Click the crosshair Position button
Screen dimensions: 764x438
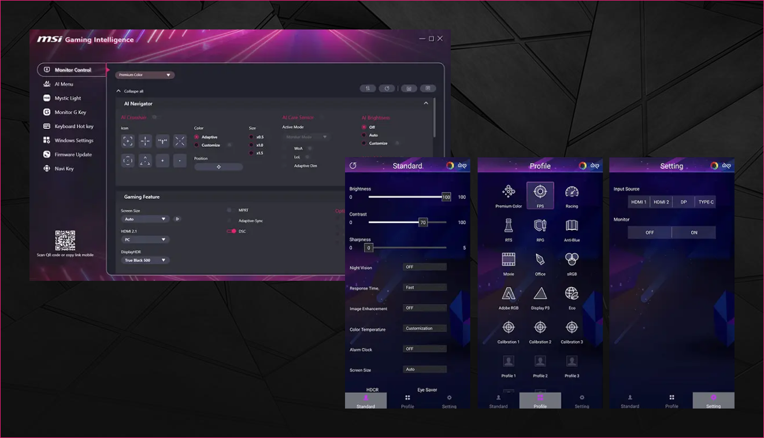218,166
